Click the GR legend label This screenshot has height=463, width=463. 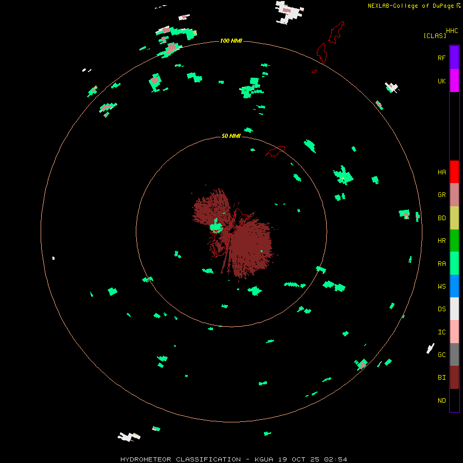(x=441, y=195)
